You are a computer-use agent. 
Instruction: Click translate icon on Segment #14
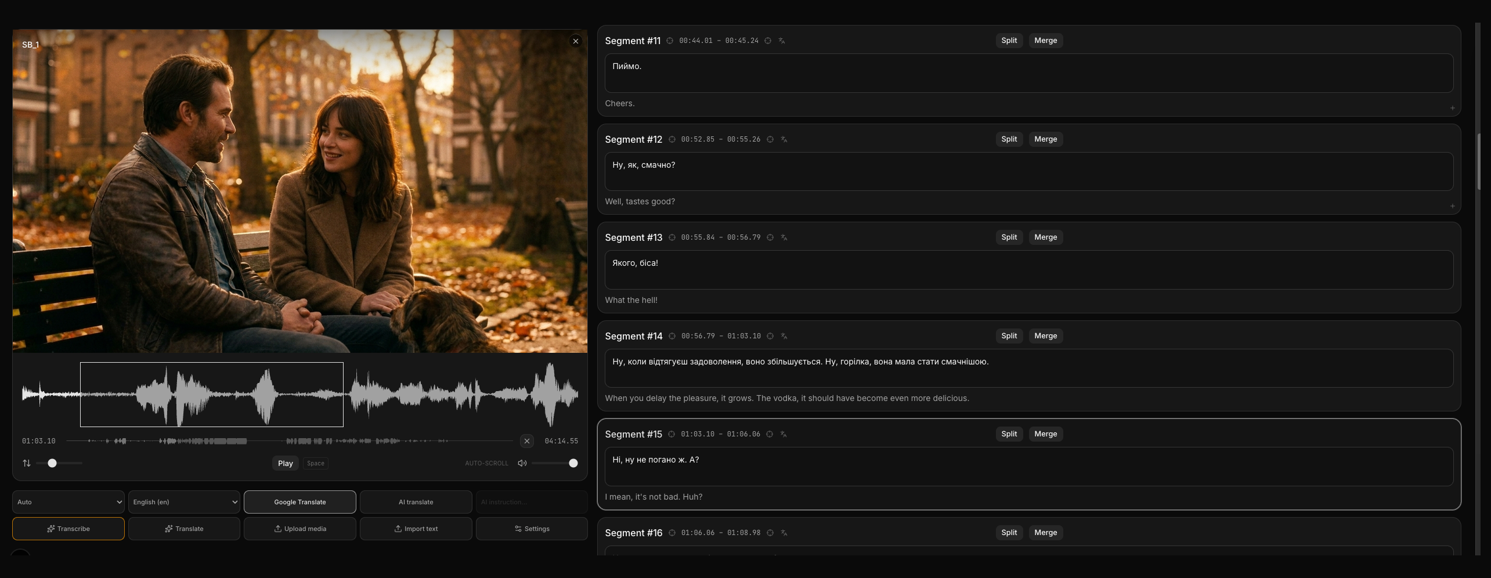784,336
